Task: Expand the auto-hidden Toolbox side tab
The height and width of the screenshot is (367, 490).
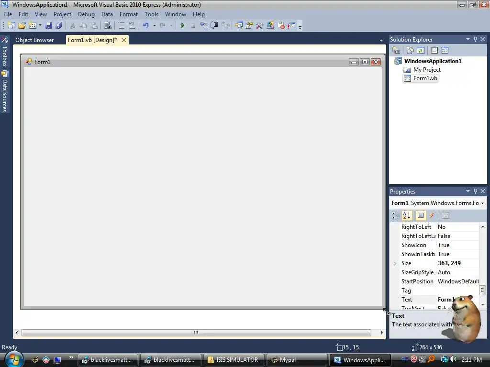Action: tap(4, 52)
